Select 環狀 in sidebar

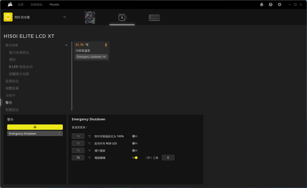(x=12, y=60)
